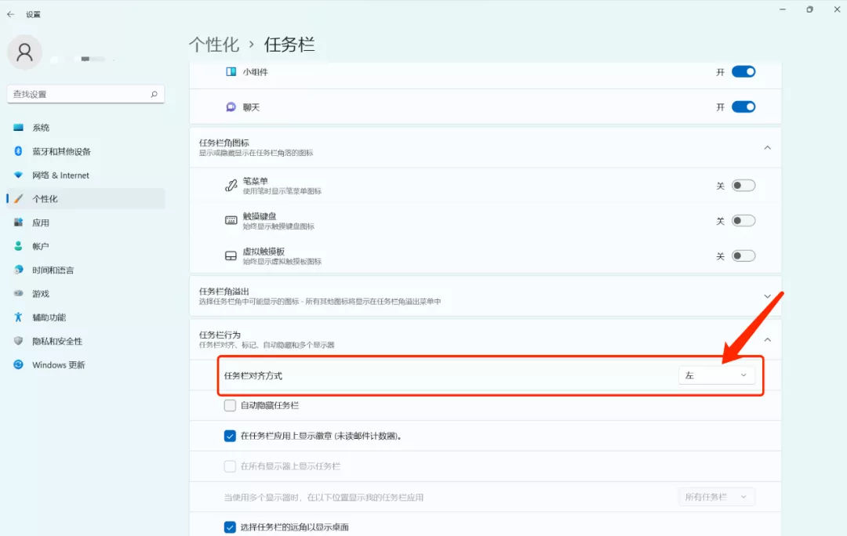Click the 查找设置 search field
Image resolution: width=847 pixels, height=536 pixels.
click(85, 94)
